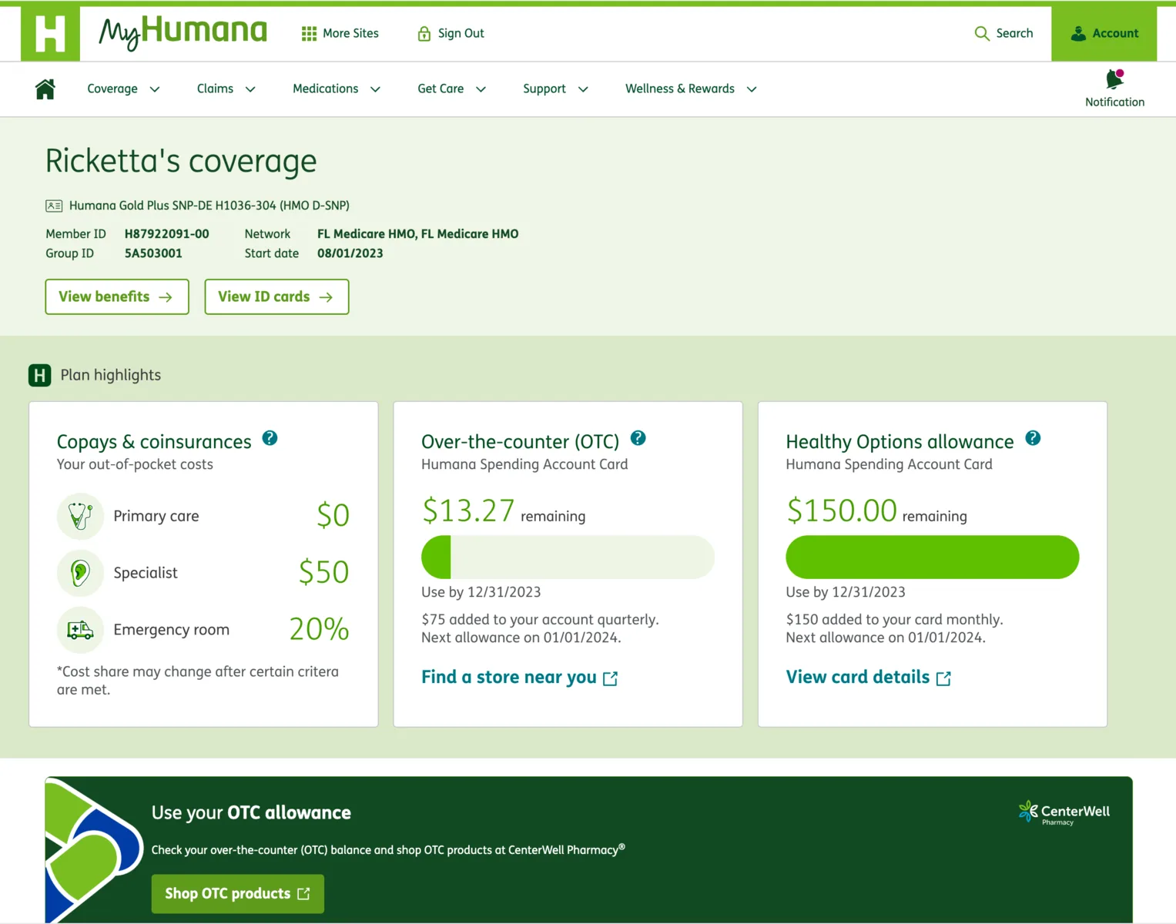Viewport: 1176px width, 924px height.
Task: Expand the Medications menu
Action: pos(337,89)
